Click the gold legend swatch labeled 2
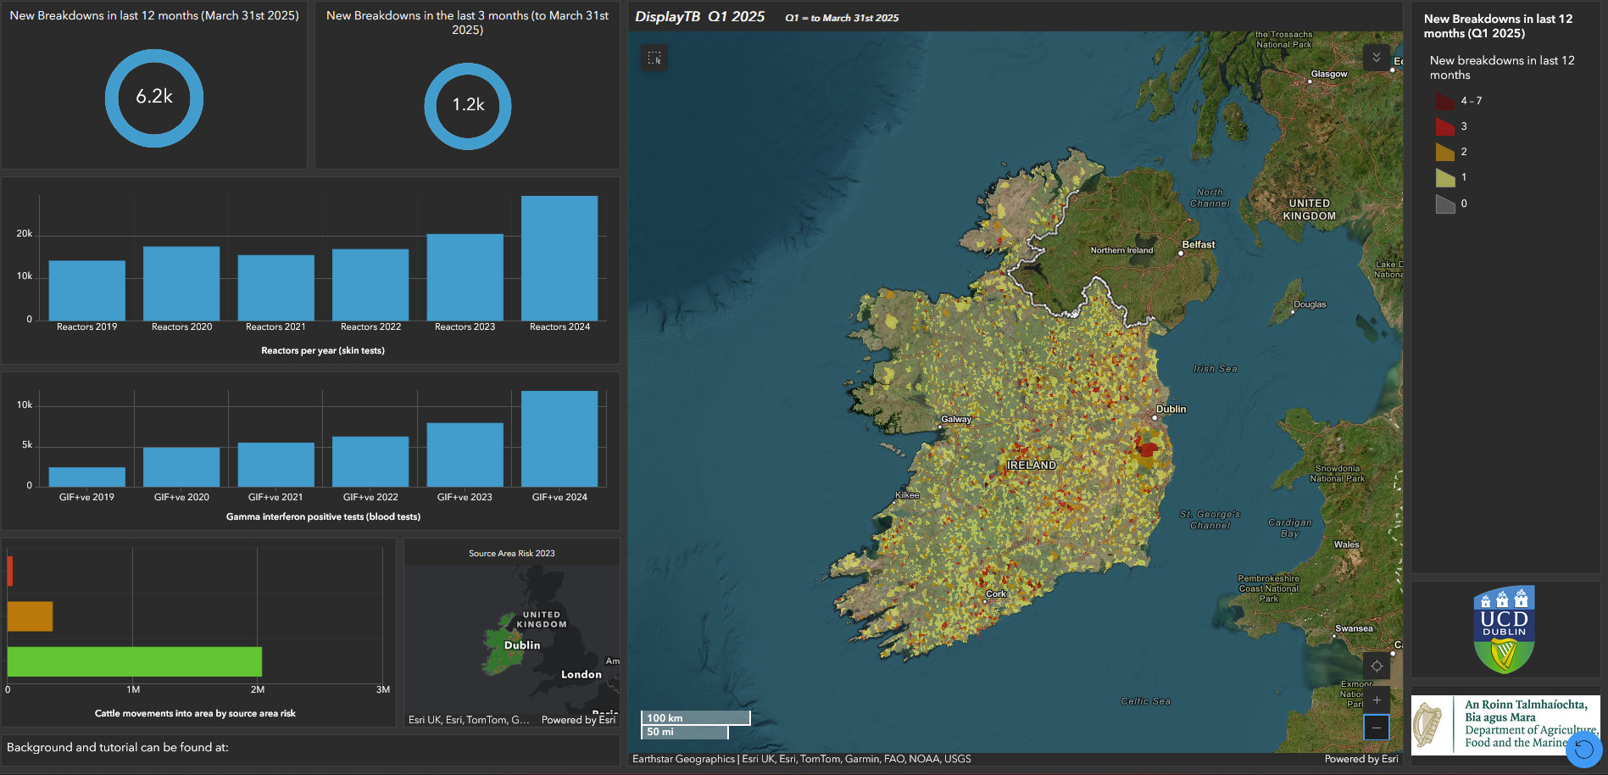Viewport: 1608px width, 775px height. tap(1444, 152)
